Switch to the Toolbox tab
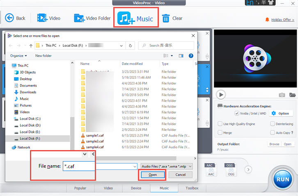Image resolution: width=298 pixels, height=196 pixels. pyautogui.click(x=192, y=188)
